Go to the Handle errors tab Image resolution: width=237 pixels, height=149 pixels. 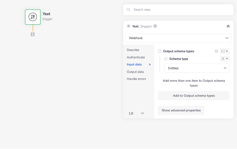137,79
